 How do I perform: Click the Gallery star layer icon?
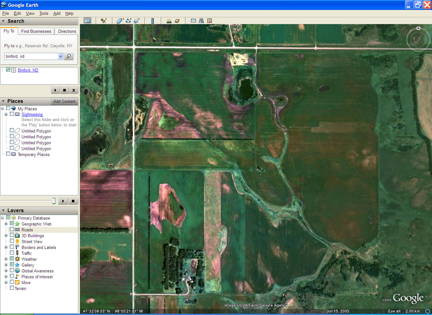coord(17,265)
